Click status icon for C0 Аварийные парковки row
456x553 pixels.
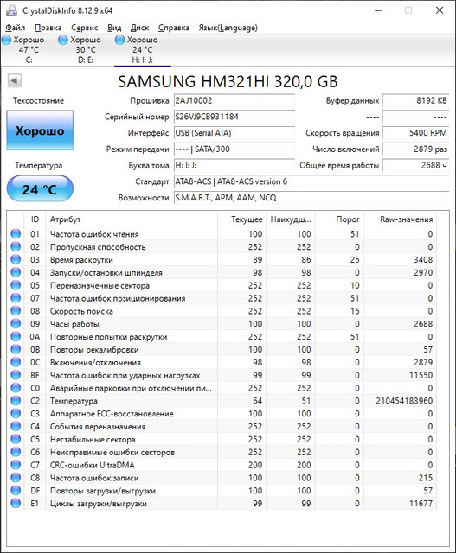pos(16,388)
